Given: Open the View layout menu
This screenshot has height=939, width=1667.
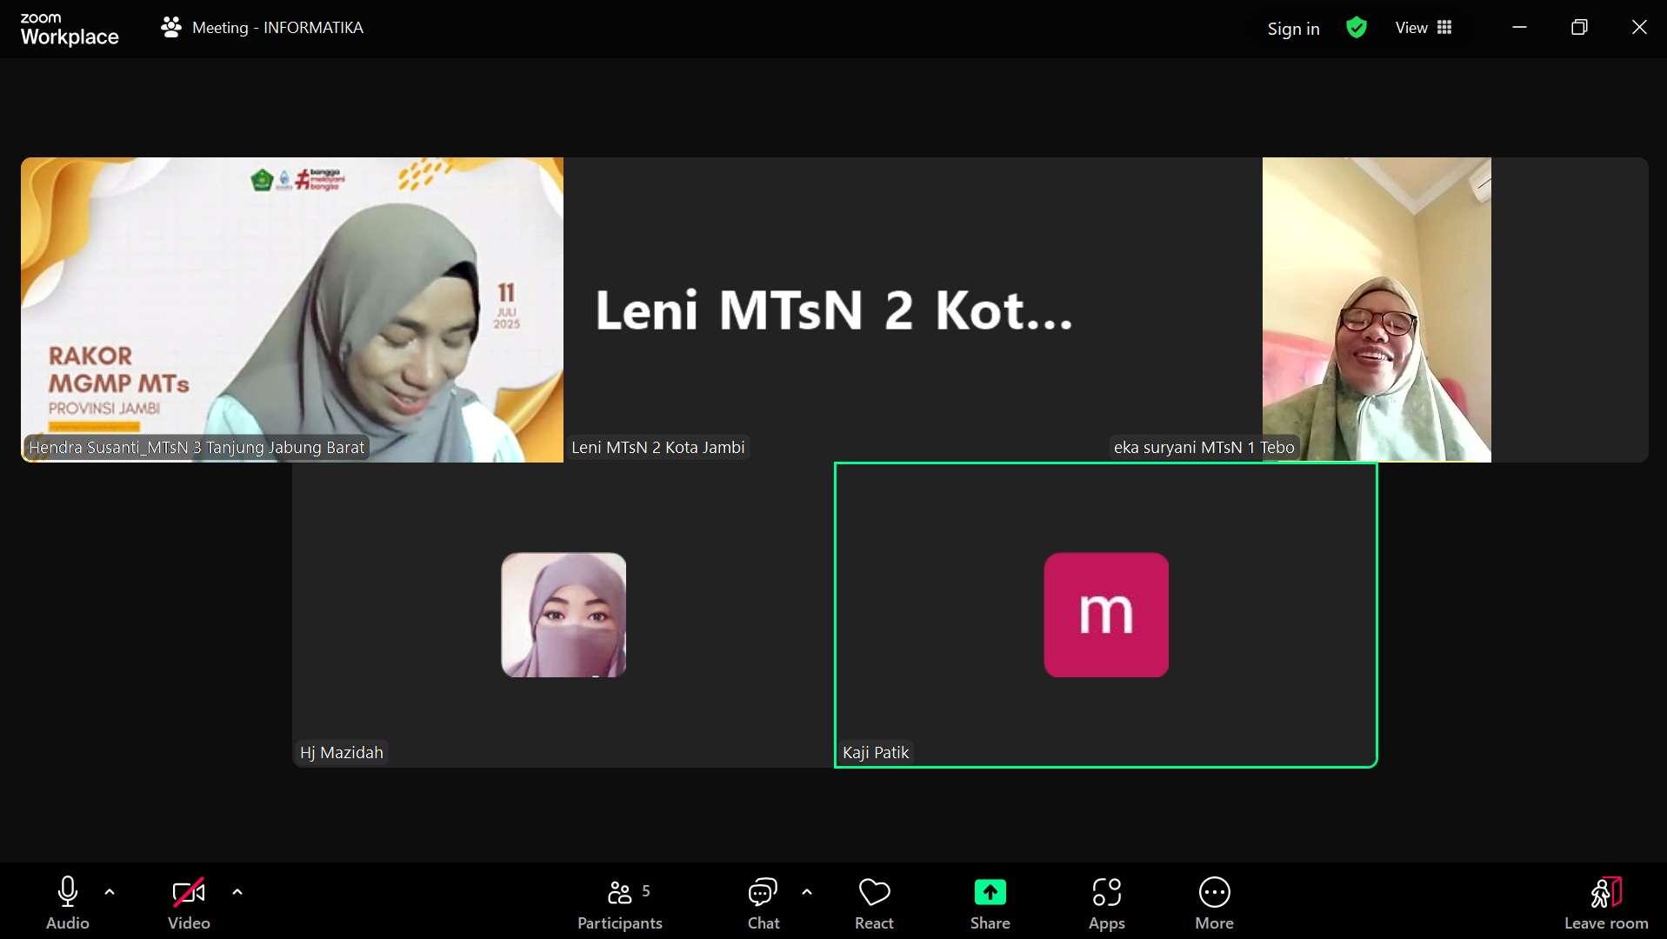Looking at the screenshot, I should pyautogui.click(x=1424, y=28).
